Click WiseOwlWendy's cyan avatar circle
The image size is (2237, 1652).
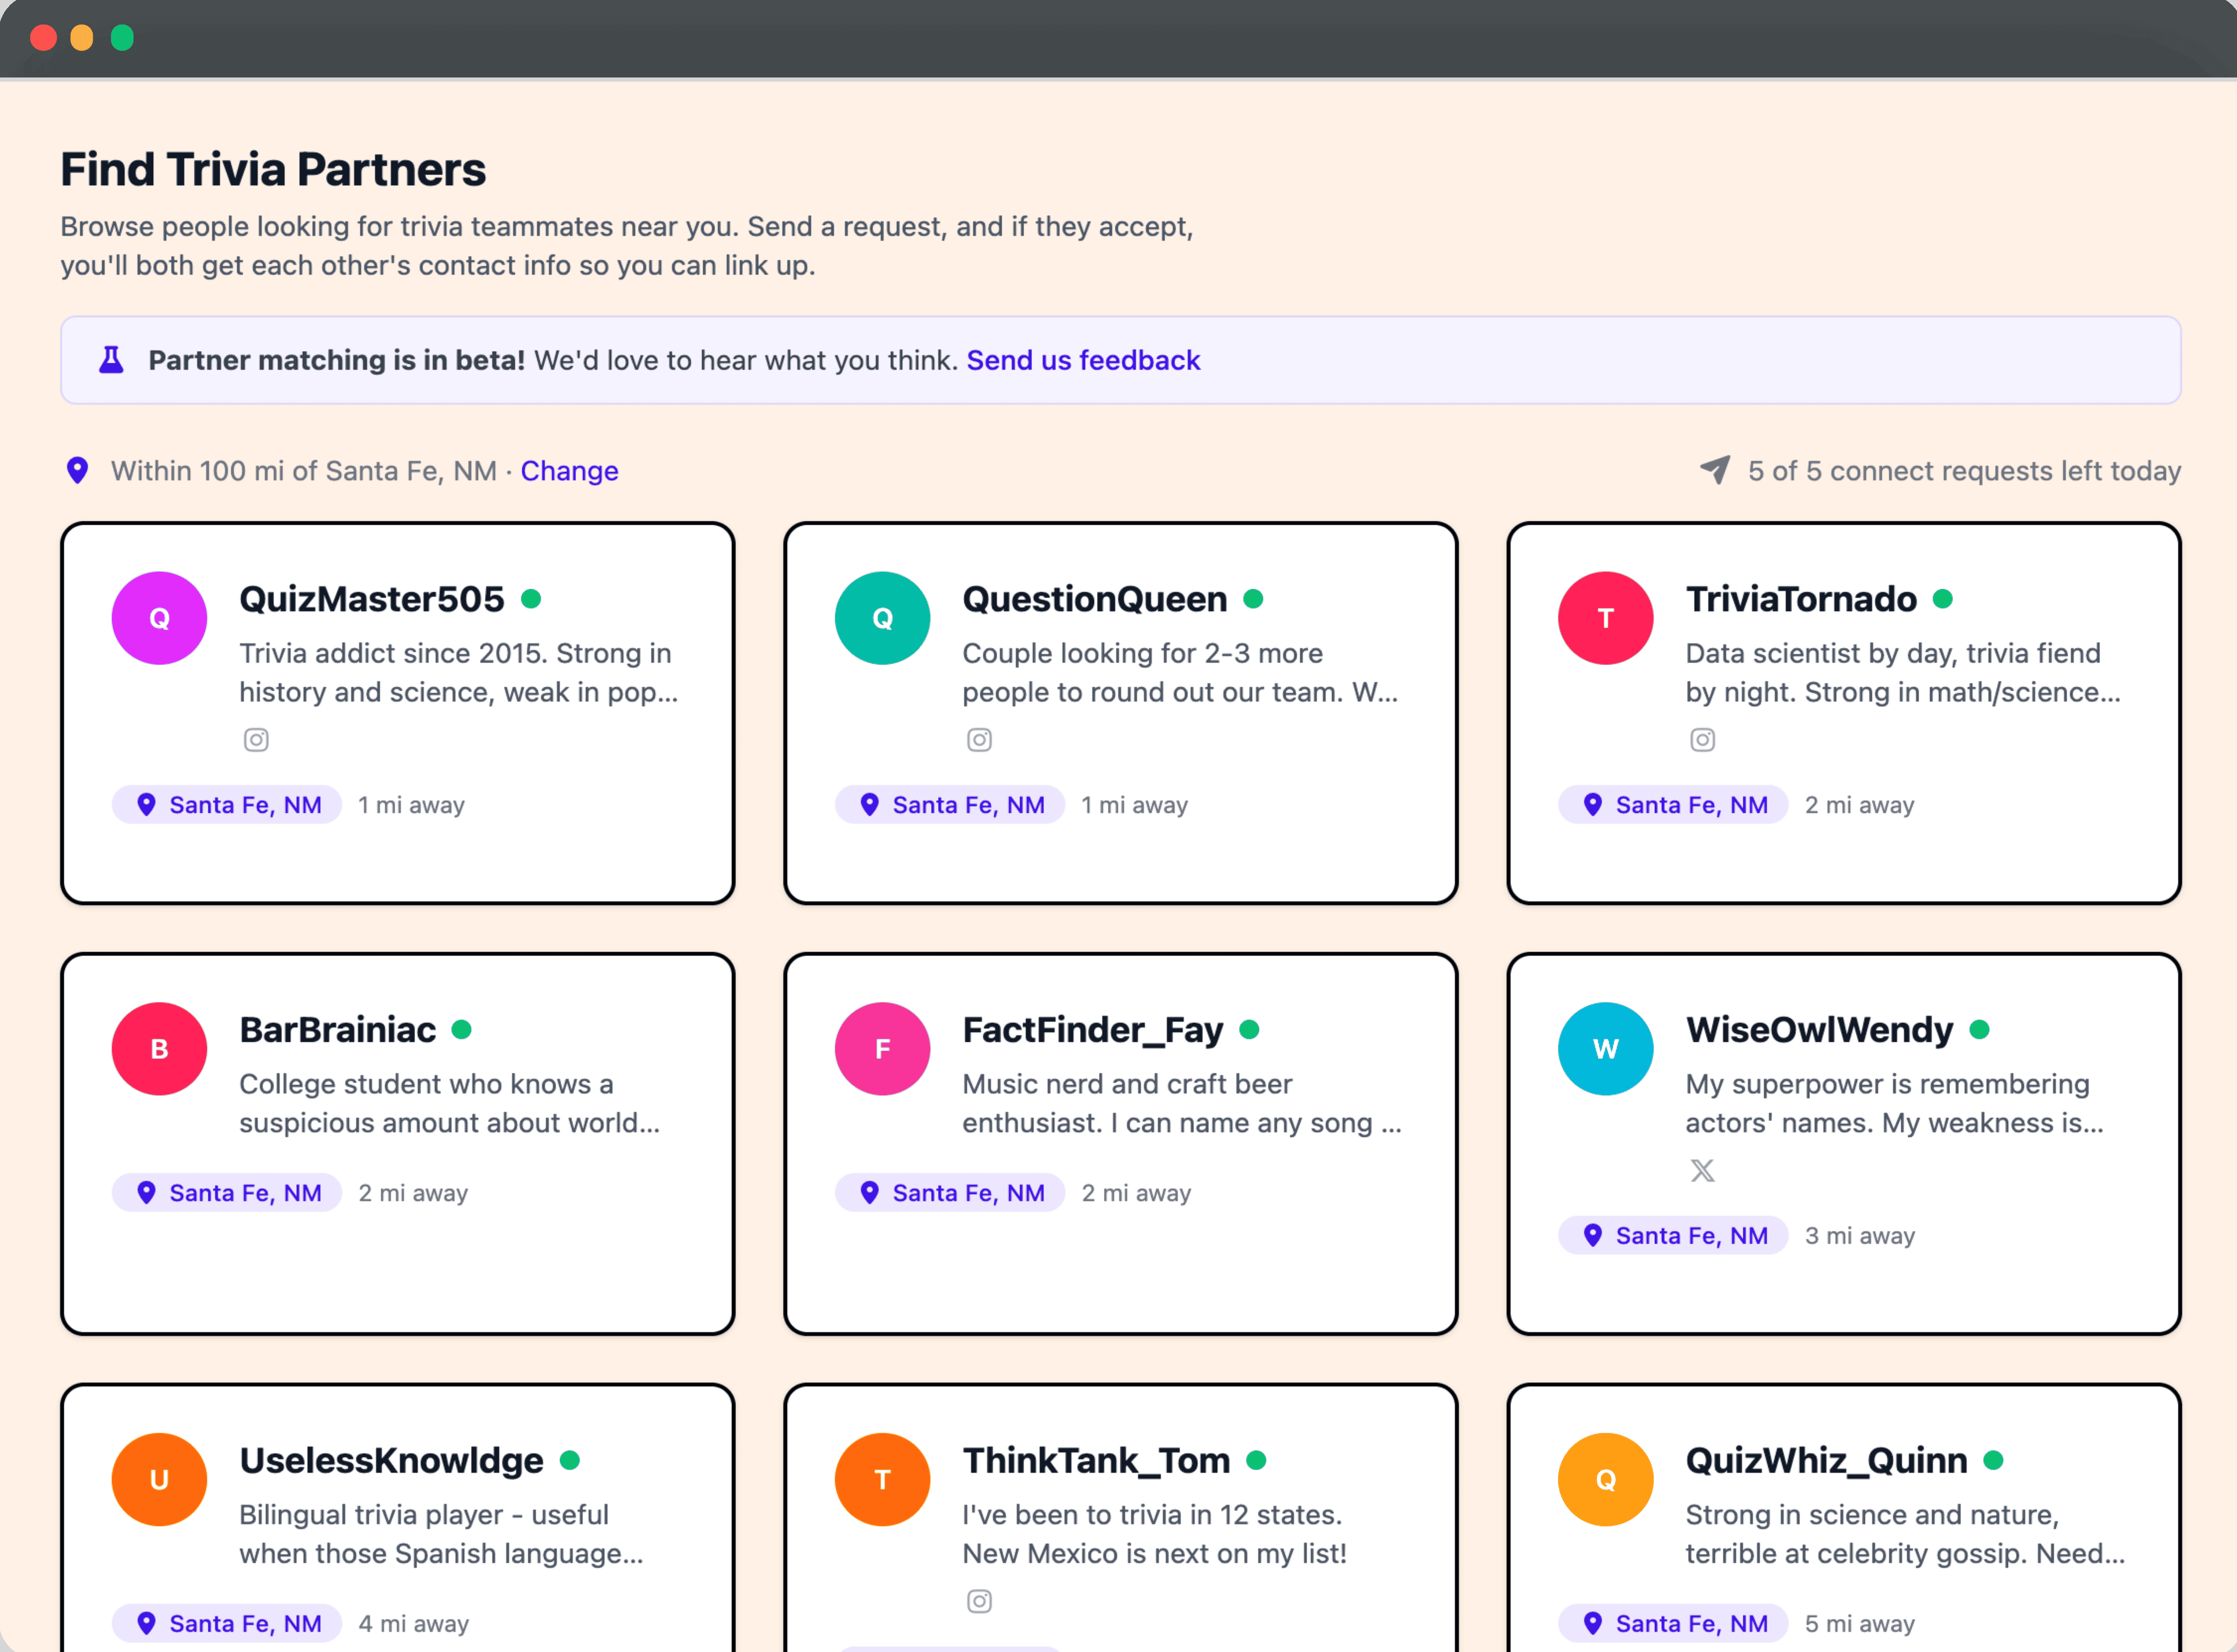[1605, 1048]
